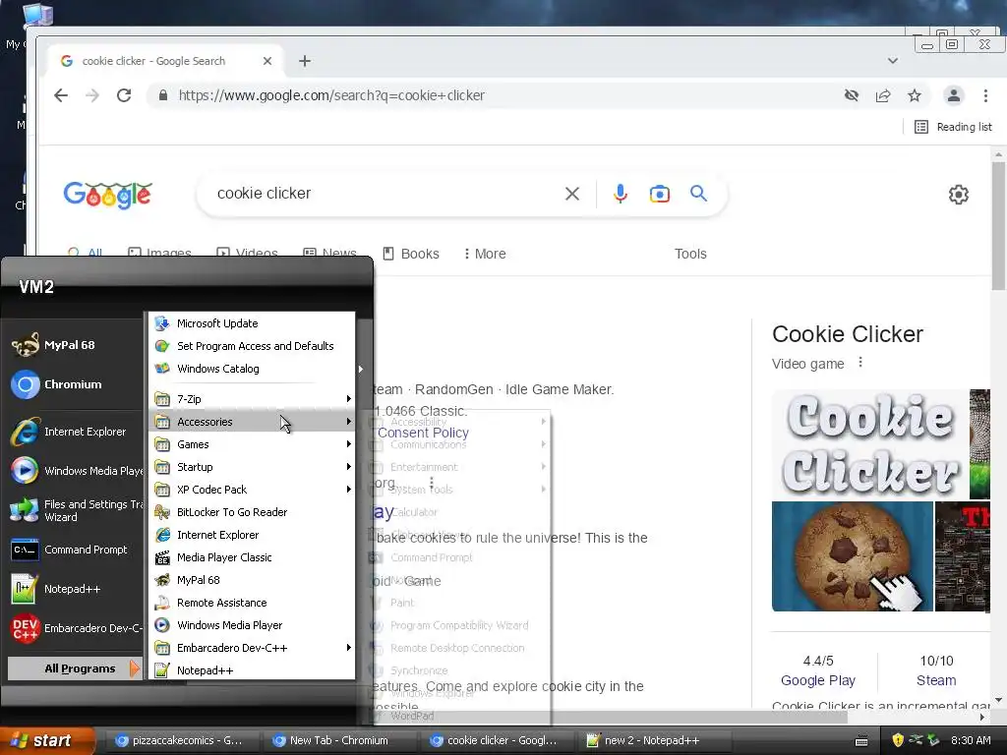Expand Embarcadero Dev-C++ programs submenu
This screenshot has width=1007, height=755.
coord(252,648)
